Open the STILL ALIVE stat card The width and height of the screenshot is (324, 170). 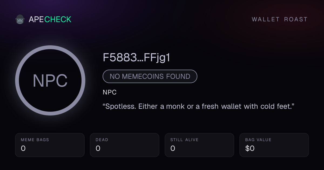[199, 145]
